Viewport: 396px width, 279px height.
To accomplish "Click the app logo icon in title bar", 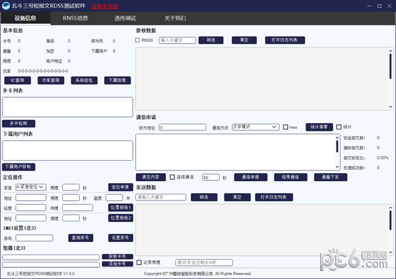I will tap(6, 5).
